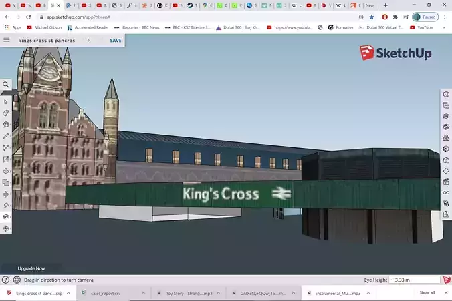
Task: Open the YouTube bookmark
Action: [421, 27]
